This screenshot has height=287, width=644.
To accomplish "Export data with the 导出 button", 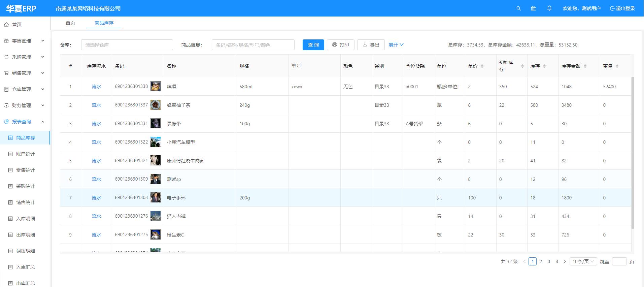I will 371,45.
